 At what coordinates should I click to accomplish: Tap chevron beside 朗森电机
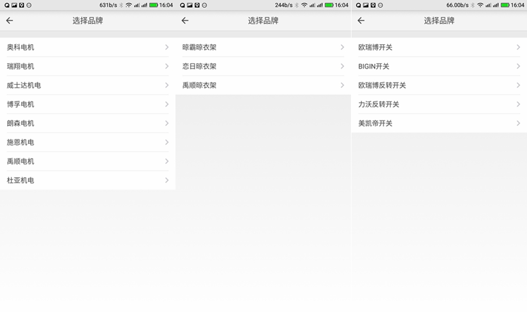[x=167, y=123]
